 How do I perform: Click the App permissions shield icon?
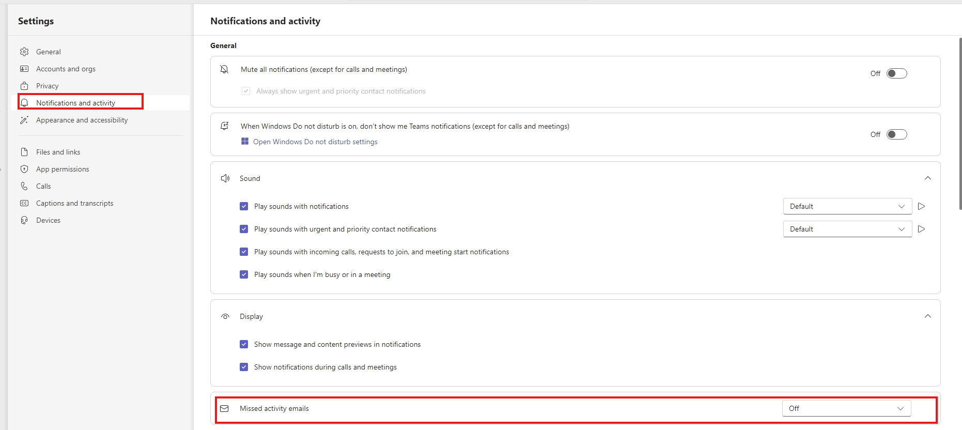click(24, 169)
